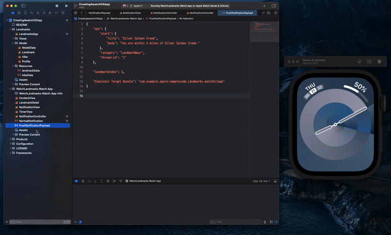Click the Simulate Location arrow icon
This screenshot has width=391, height=235.
121,181
